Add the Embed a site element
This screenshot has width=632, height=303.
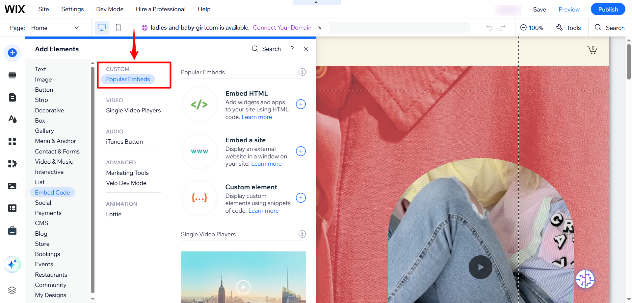301,151
